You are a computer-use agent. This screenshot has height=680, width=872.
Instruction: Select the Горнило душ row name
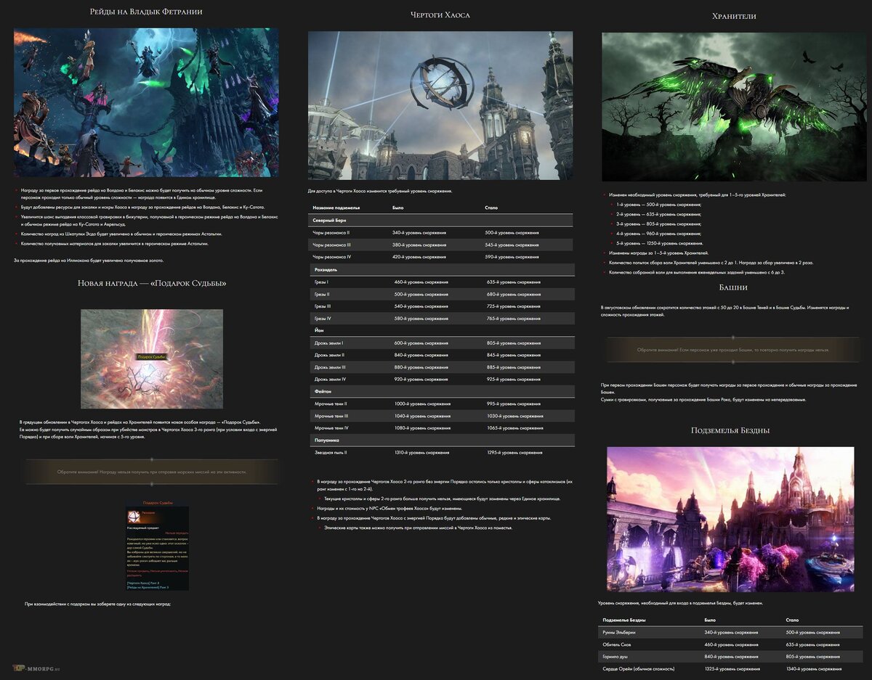pyautogui.click(x=616, y=657)
